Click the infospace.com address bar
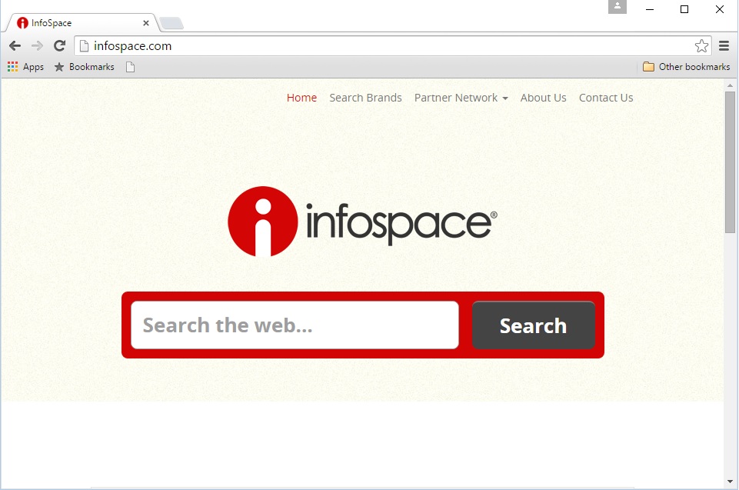Image resolution: width=739 pixels, height=490 pixels. 391,45
